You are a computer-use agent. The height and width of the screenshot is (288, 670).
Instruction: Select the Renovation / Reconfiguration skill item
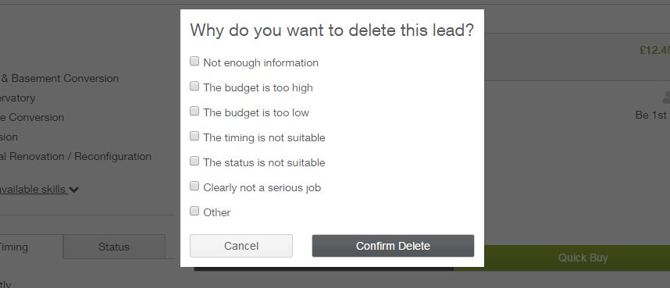click(76, 156)
